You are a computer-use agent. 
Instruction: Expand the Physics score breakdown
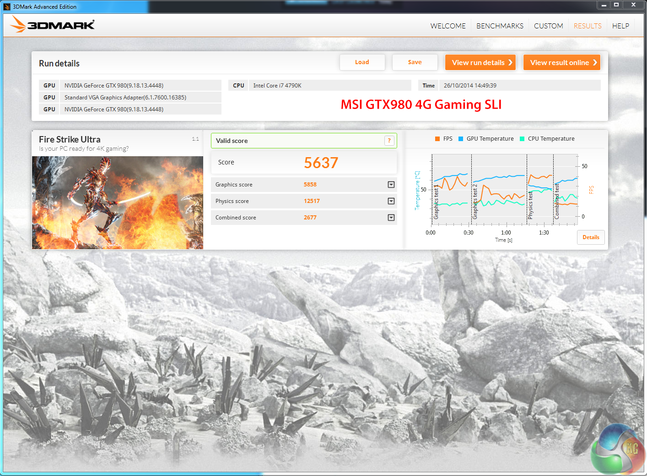coord(391,201)
